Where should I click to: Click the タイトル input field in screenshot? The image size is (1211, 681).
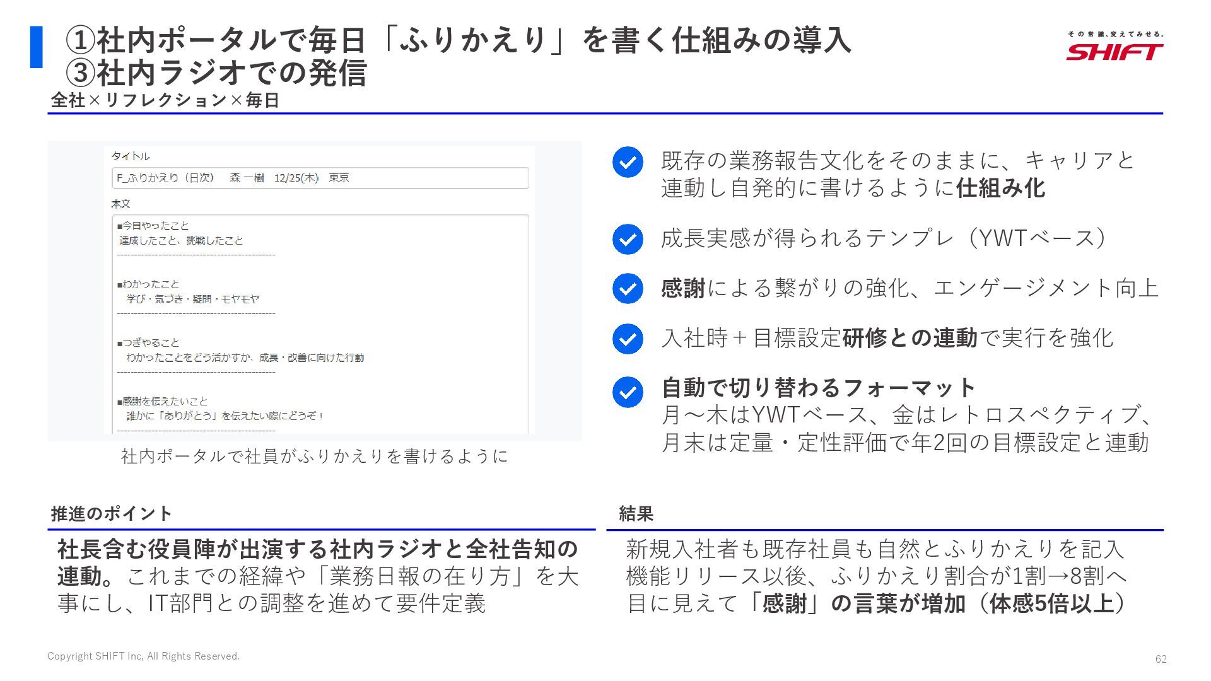[320, 178]
